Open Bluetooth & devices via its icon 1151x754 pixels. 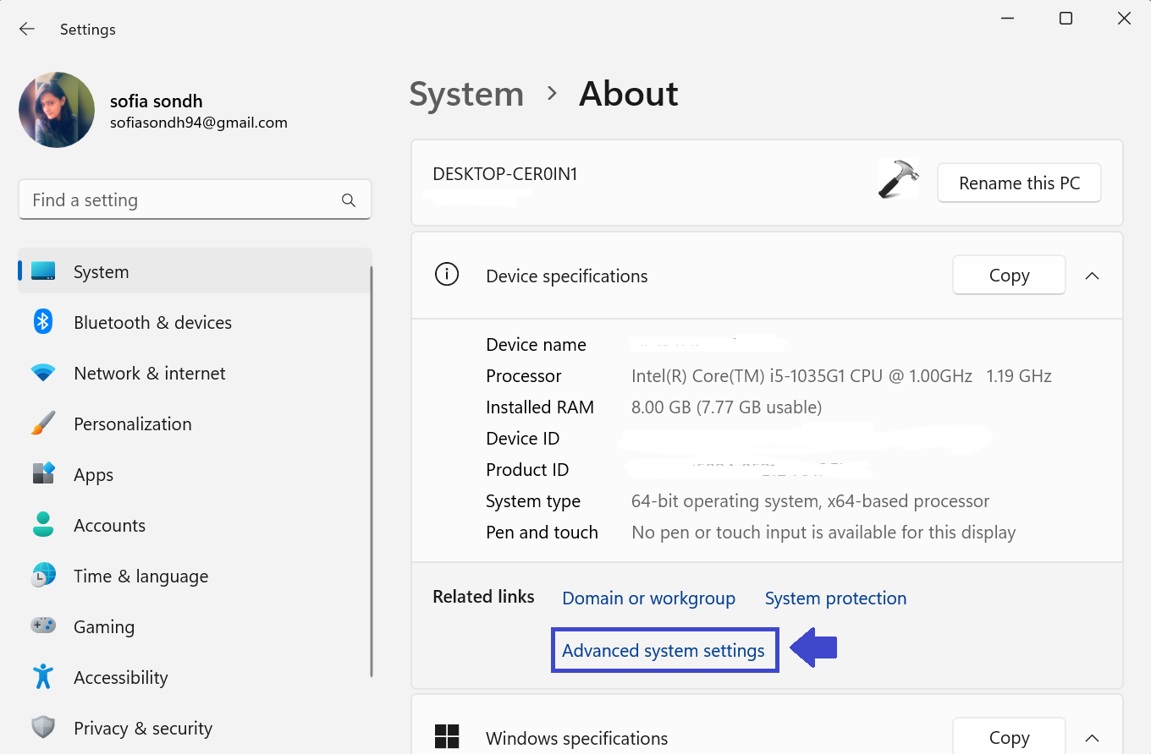pyautogui.click(x=43, y=322)
